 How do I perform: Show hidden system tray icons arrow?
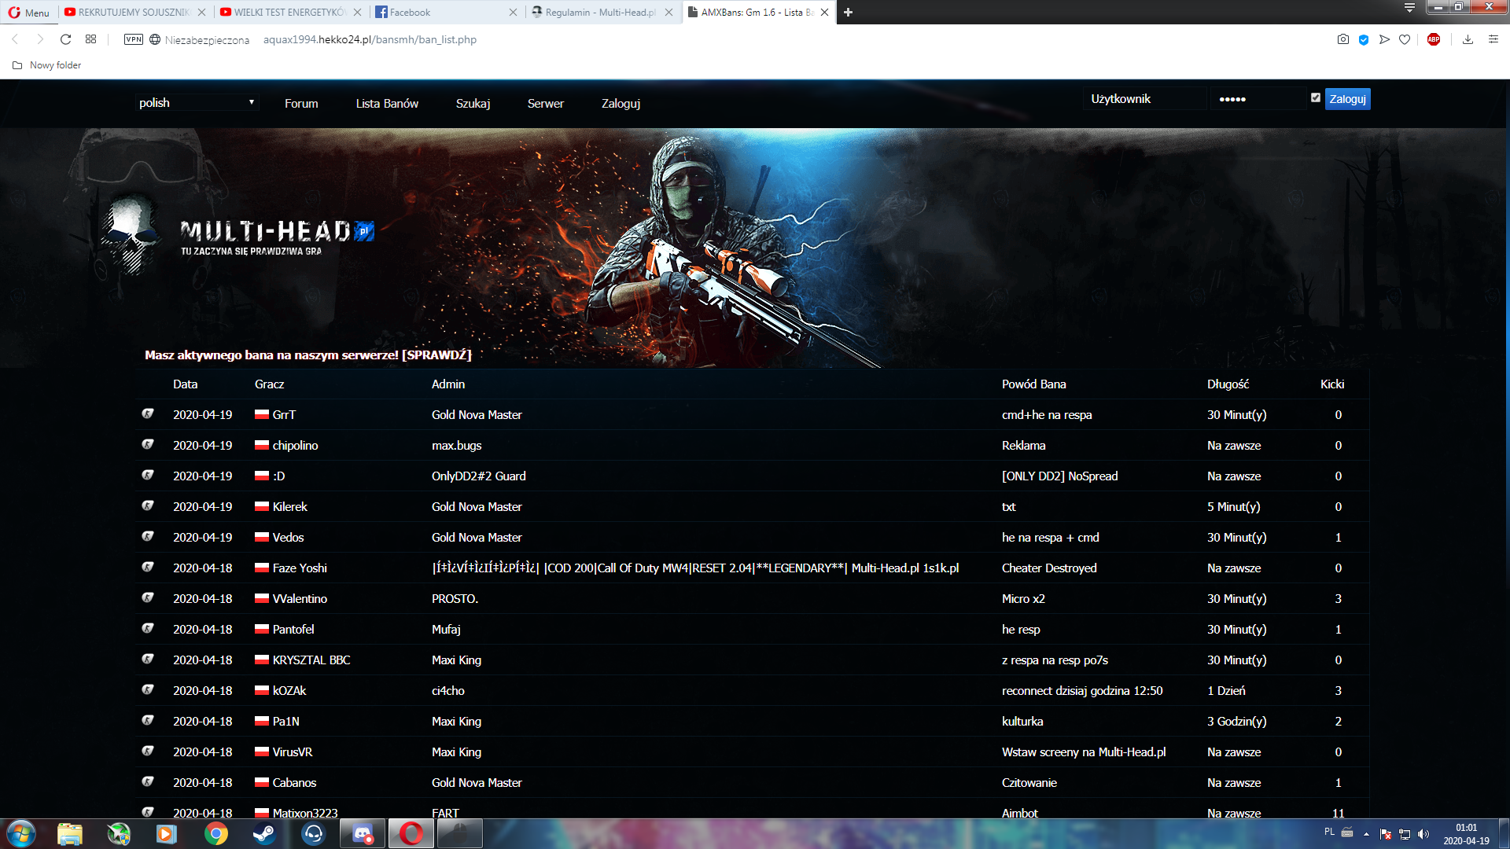[x=1366, y=833]
